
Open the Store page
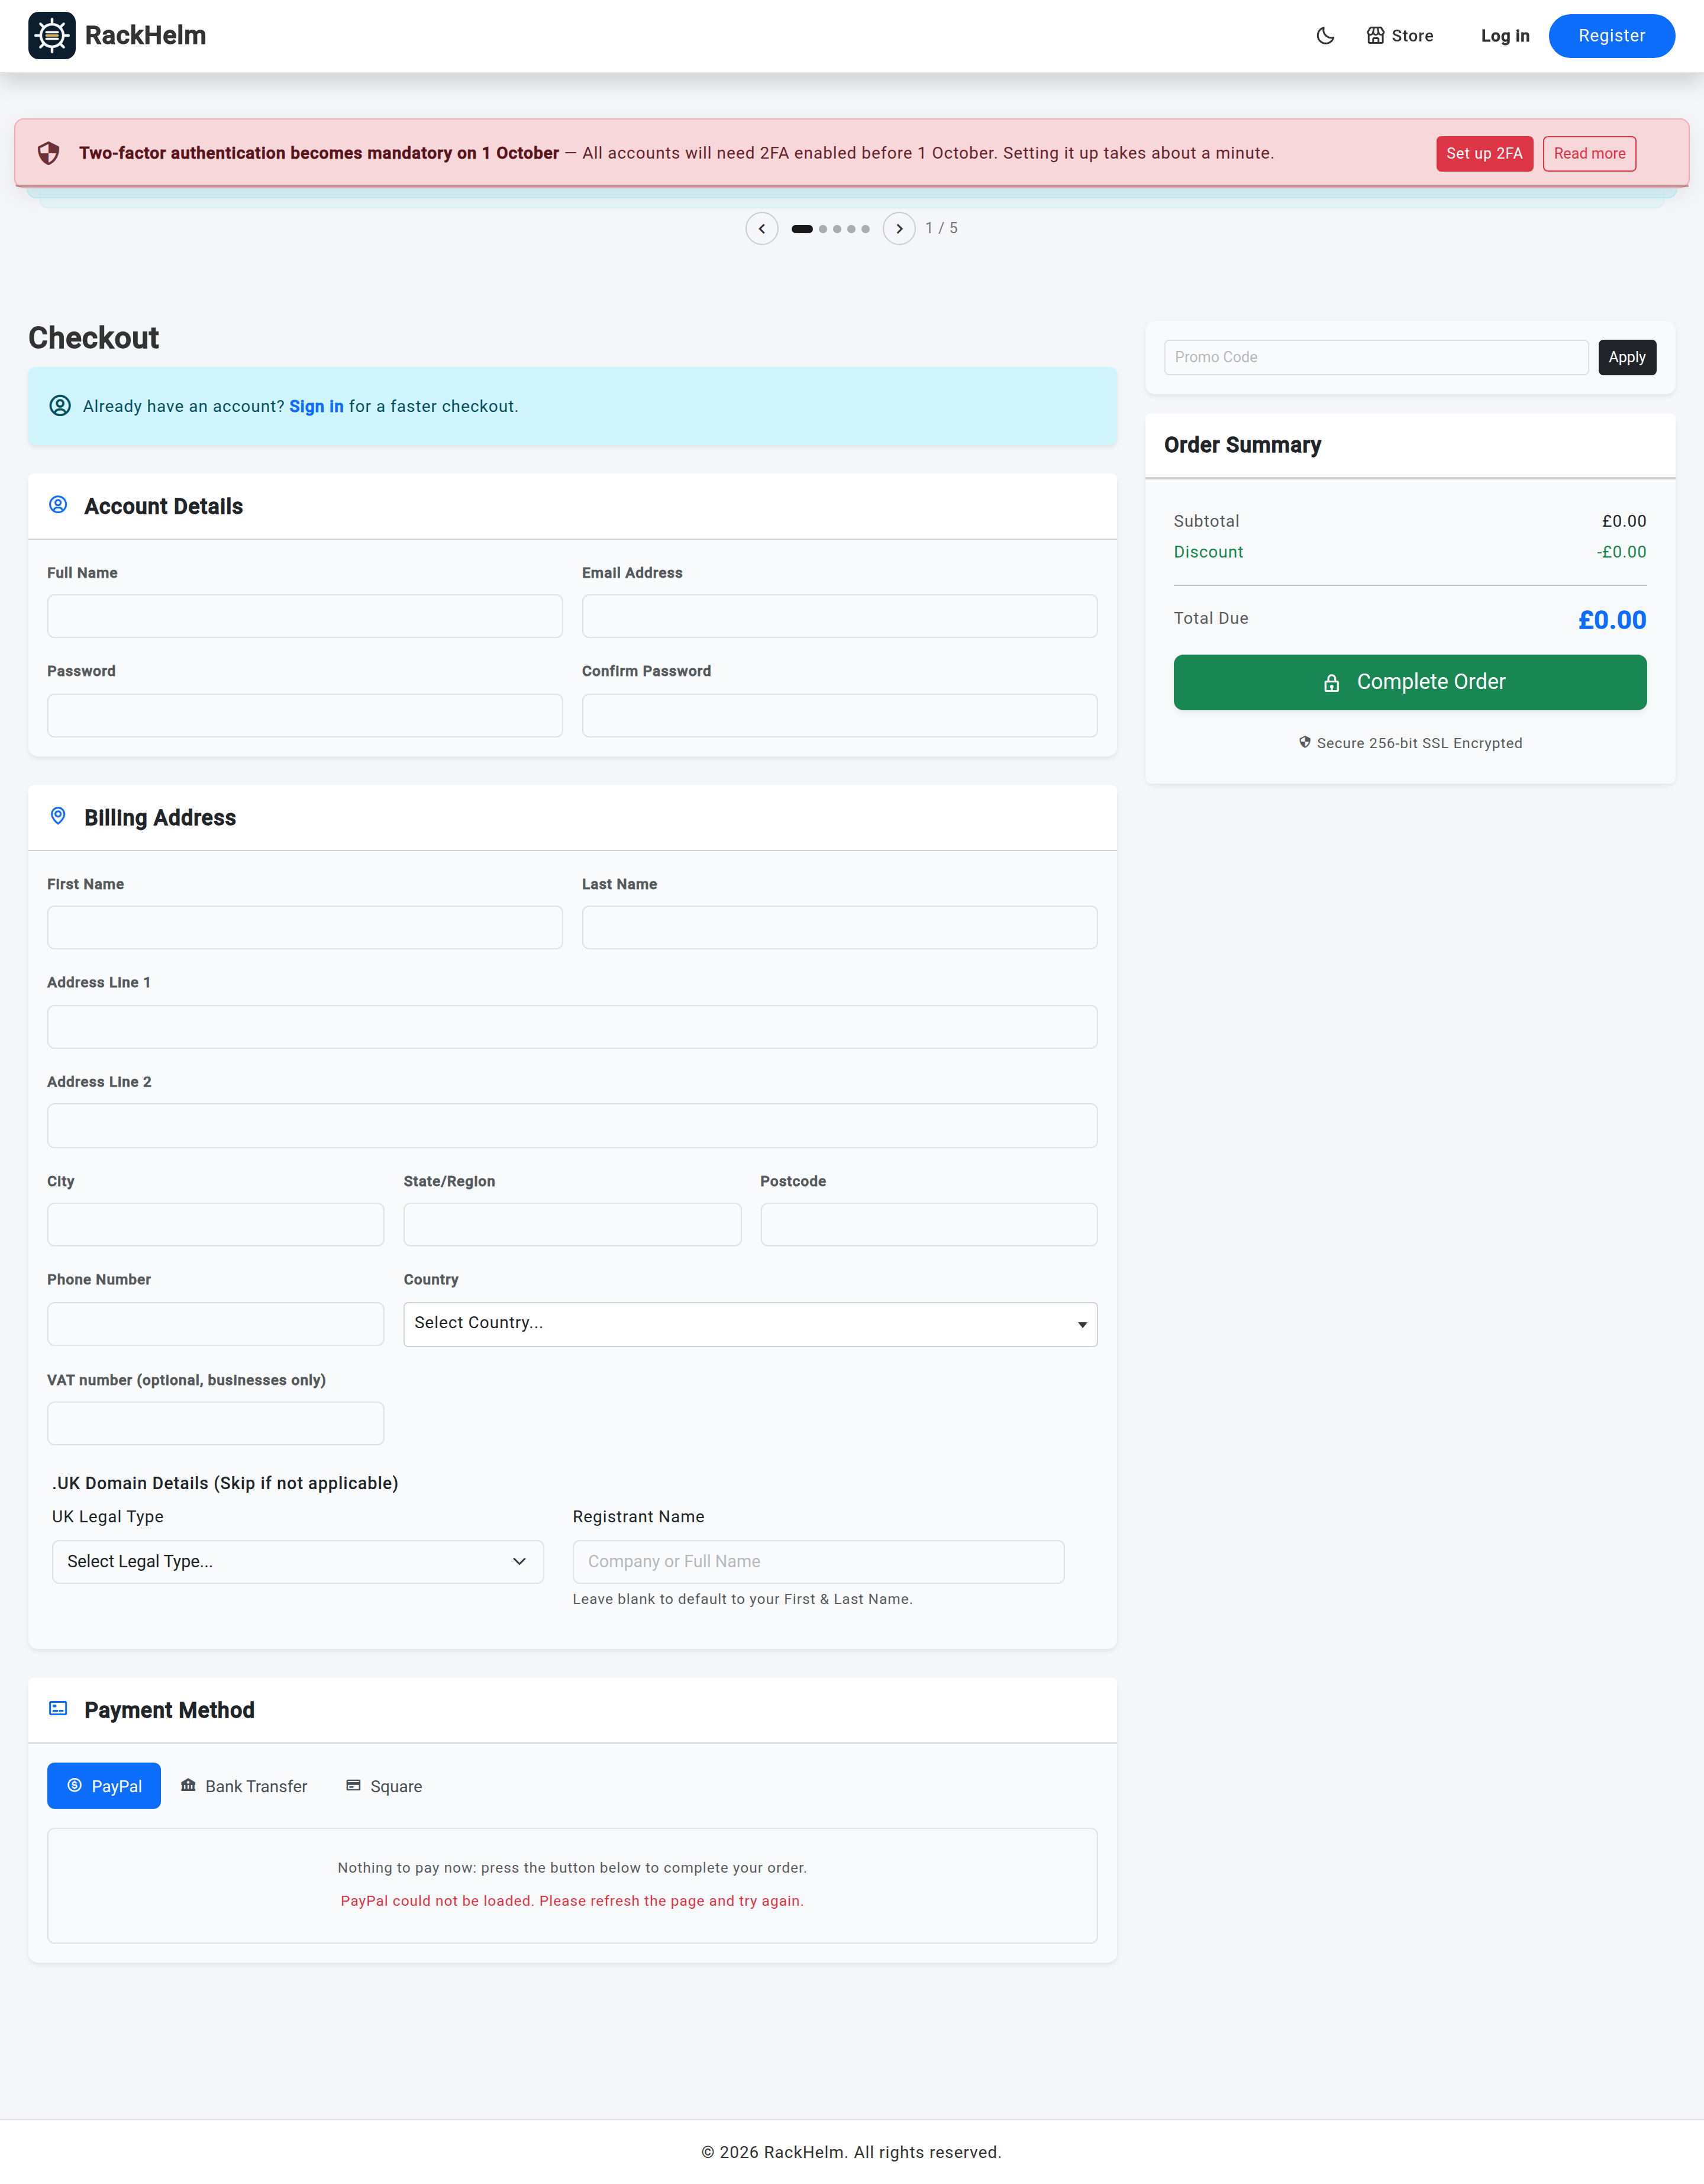[x=1399, y=36]
